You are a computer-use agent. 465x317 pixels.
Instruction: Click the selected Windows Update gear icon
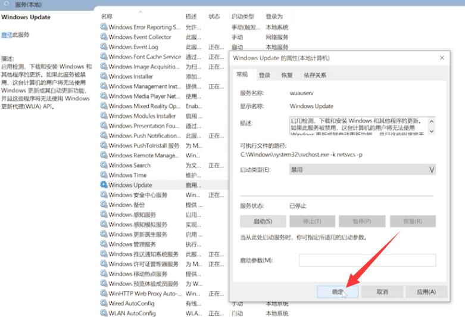tap(104, 185)
